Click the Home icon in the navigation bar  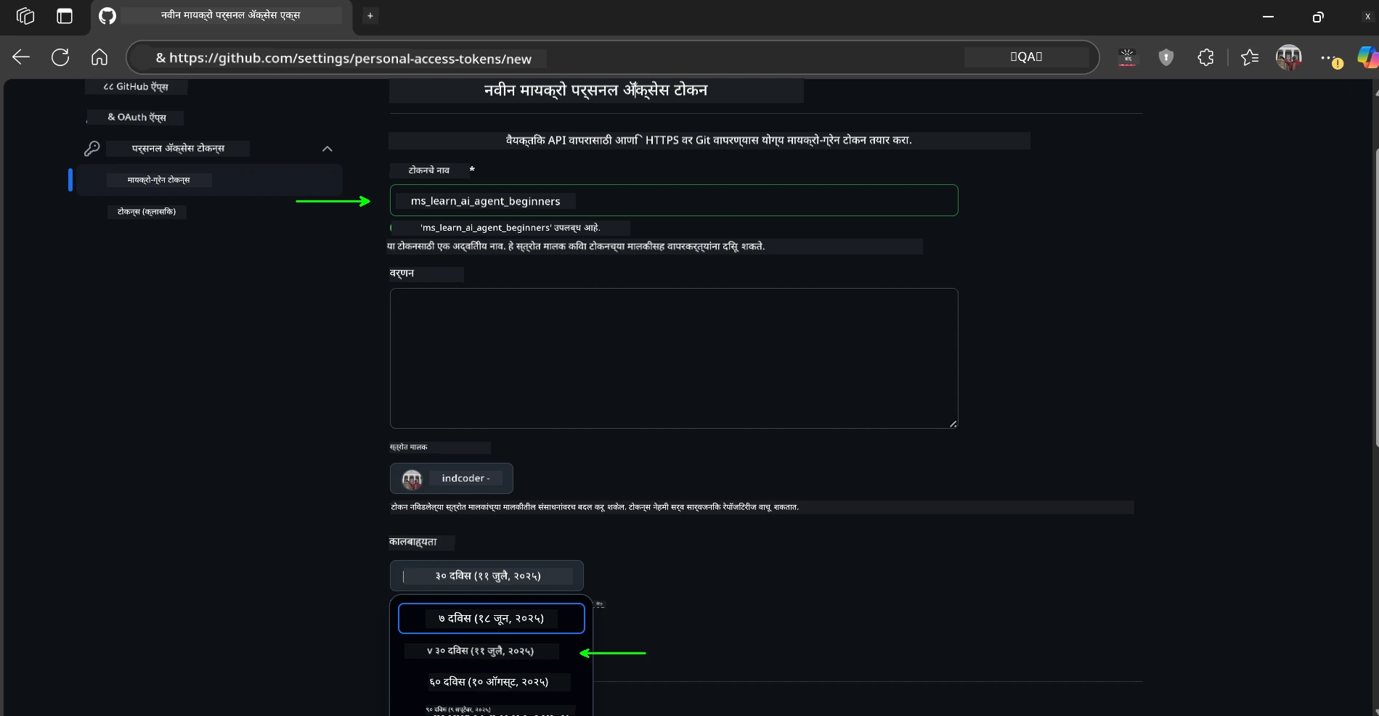pyautogui.click(x=99, y=57)
